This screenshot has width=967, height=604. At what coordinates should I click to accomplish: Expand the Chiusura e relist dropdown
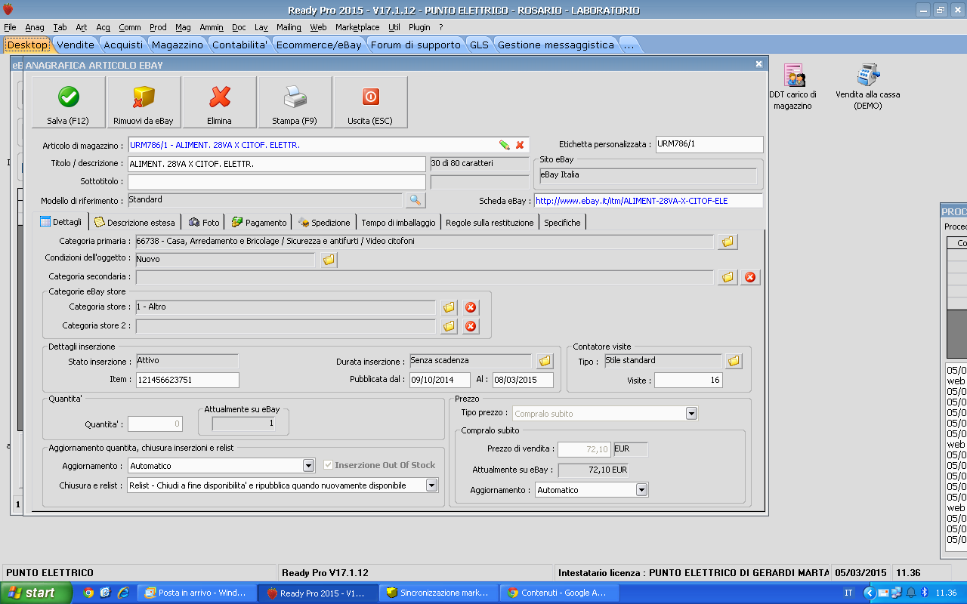point(431,485)
